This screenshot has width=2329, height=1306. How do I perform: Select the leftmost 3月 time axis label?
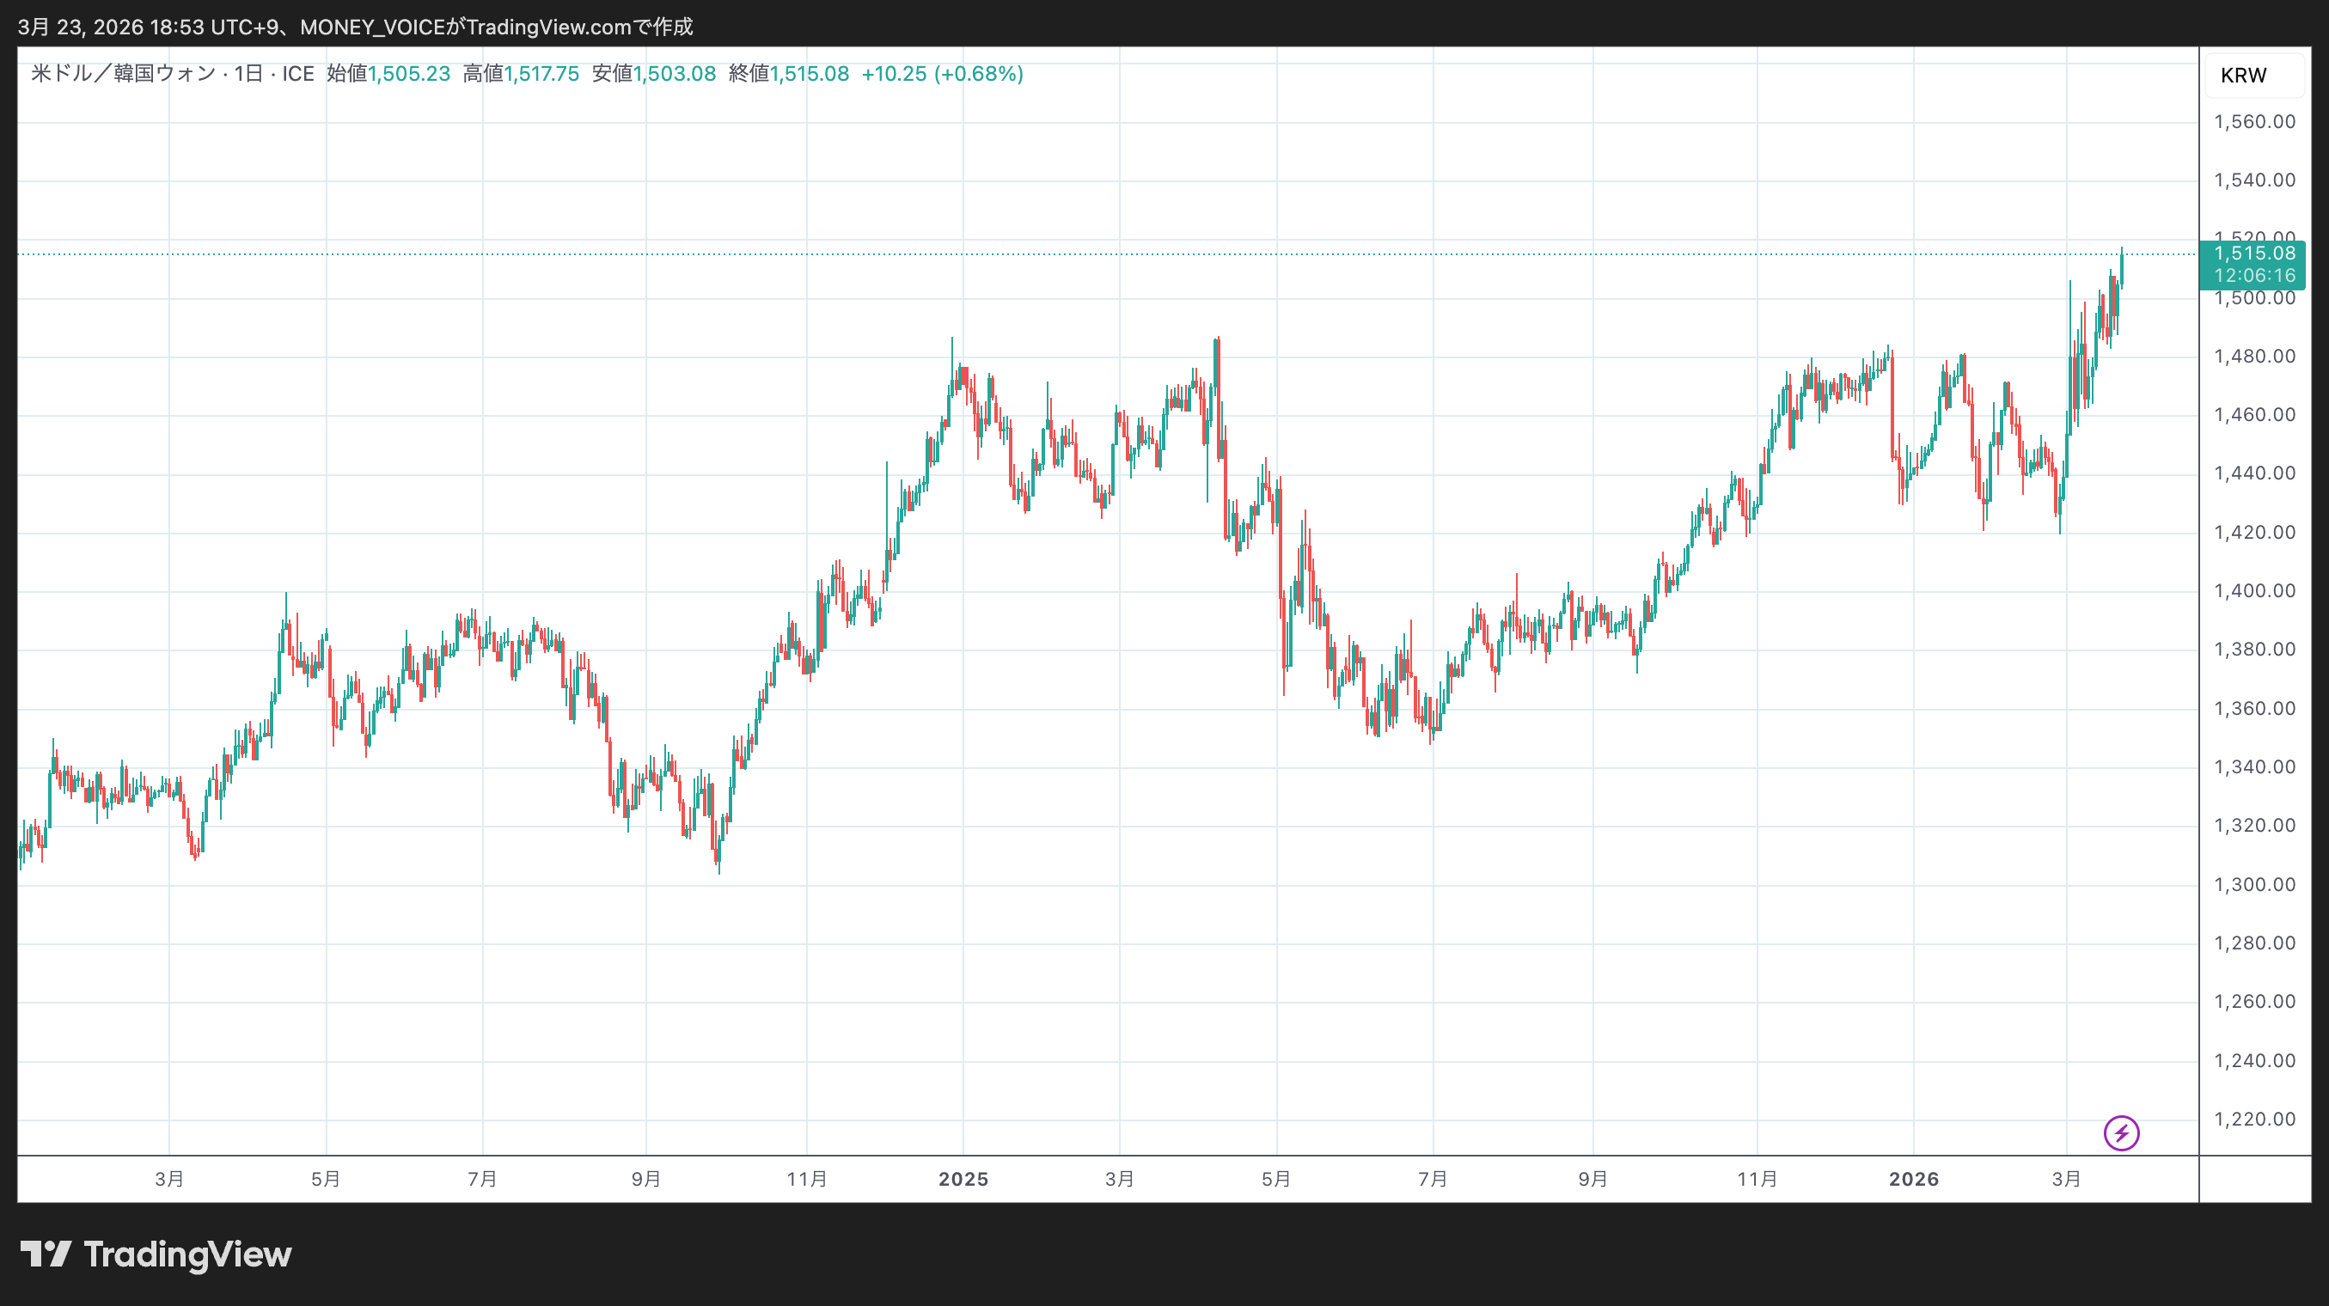168,1179
